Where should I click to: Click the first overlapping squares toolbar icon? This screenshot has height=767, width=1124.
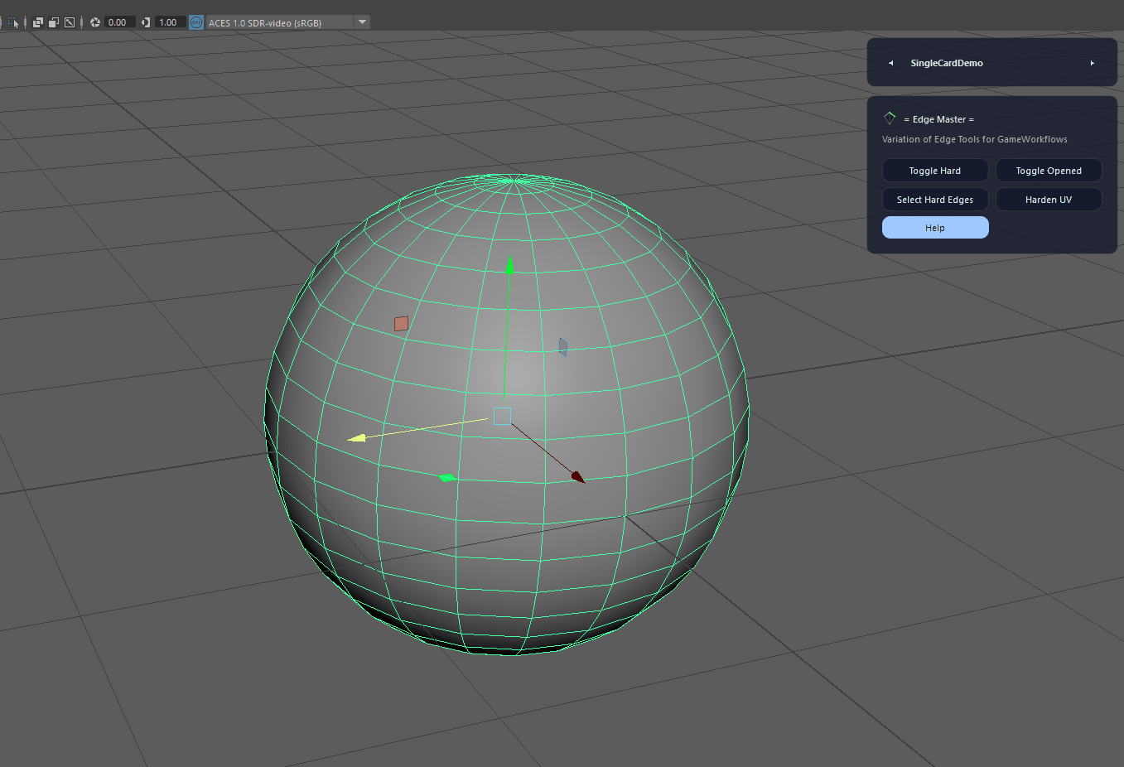[x=38, y=22]
